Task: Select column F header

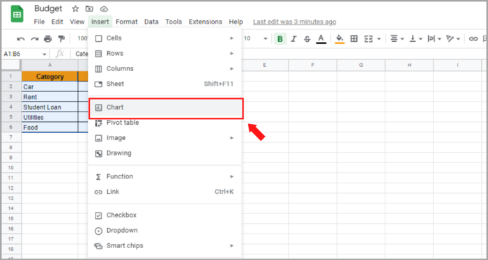Action: (x=312, y=66)
